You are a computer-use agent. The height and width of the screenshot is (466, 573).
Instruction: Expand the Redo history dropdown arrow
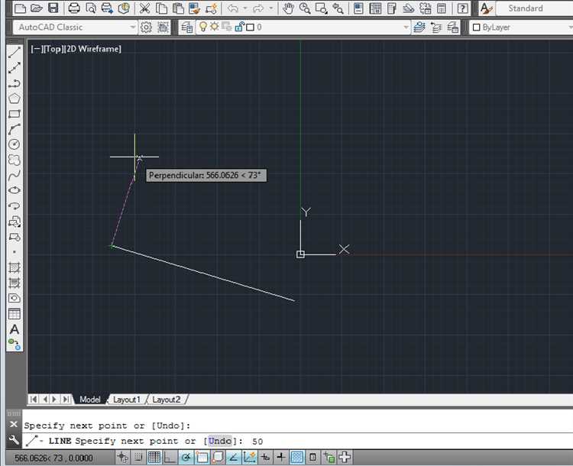tap(270, 8)
